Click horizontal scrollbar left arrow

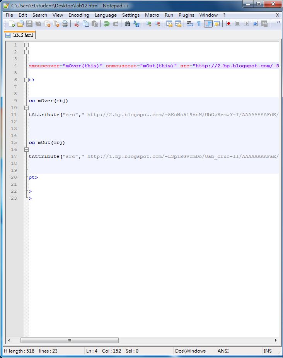click(x=9, y=340)
